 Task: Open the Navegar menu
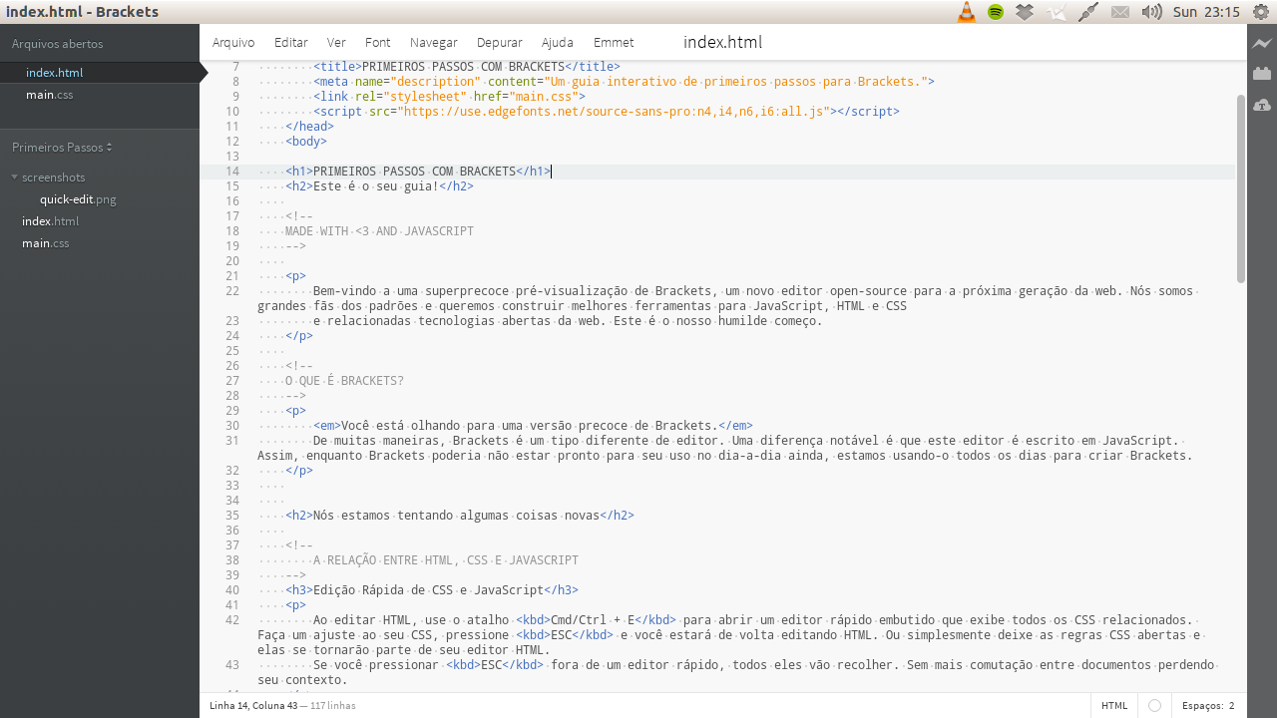pyautogui.click(x=434, y=42)
